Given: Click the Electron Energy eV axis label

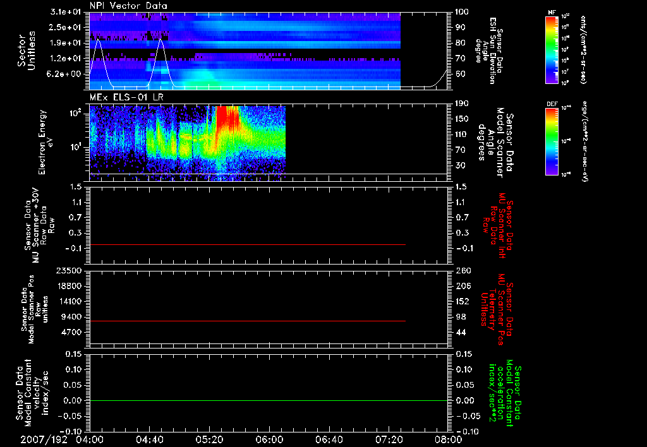Looking at the screenshot, I should pos(45,142).
